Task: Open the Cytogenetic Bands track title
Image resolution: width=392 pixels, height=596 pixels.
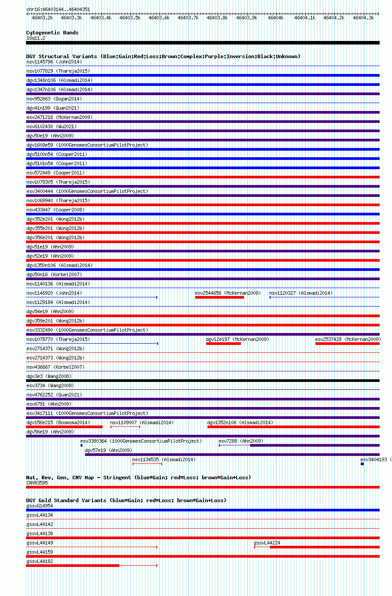Action: (52, 33)
